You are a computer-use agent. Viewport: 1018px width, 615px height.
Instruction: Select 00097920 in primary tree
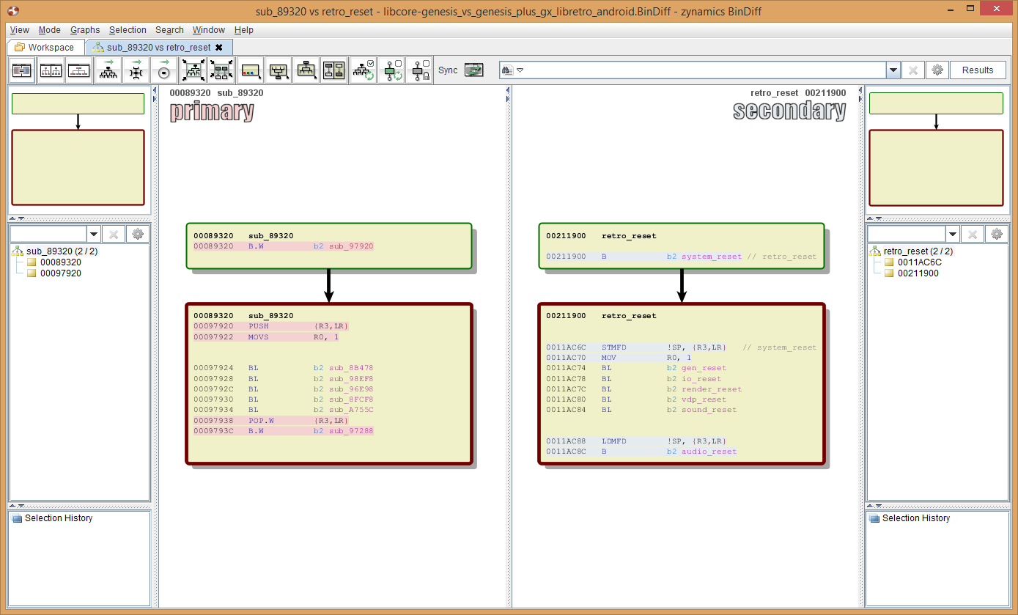tap(60, 273)
